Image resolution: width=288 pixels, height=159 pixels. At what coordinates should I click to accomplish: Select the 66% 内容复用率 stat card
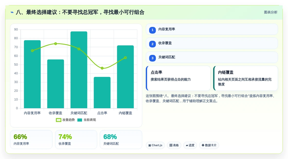click(x=31, y=140)
